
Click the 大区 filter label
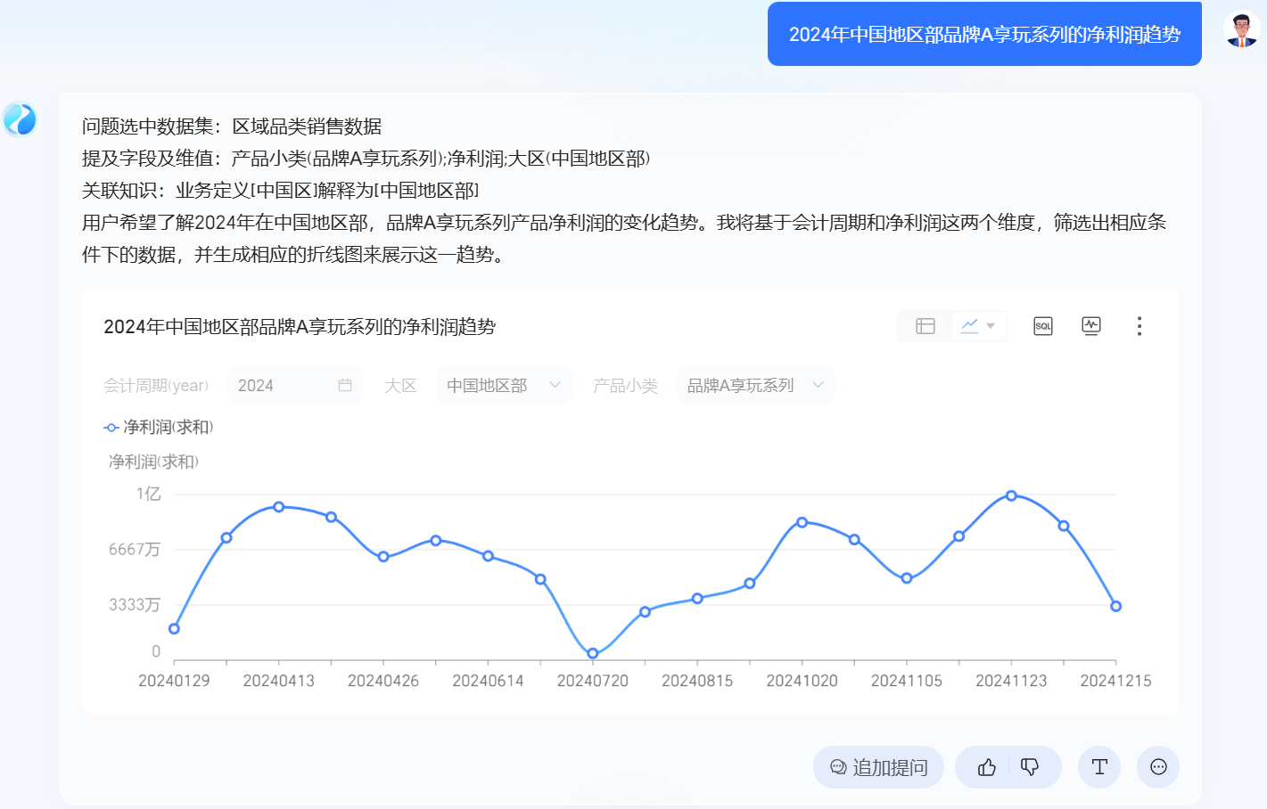coord(400,385)
